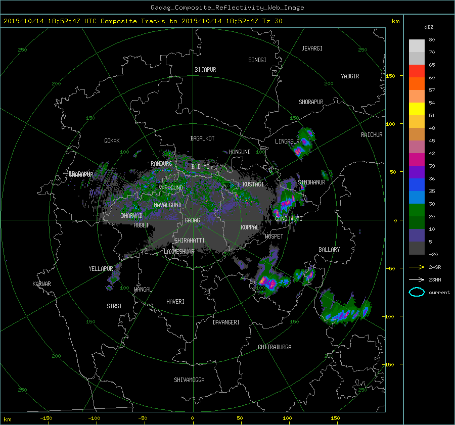Click the storm cell near LINGASUR
This screenshot has width=455, height=425.
pos(303,143)
